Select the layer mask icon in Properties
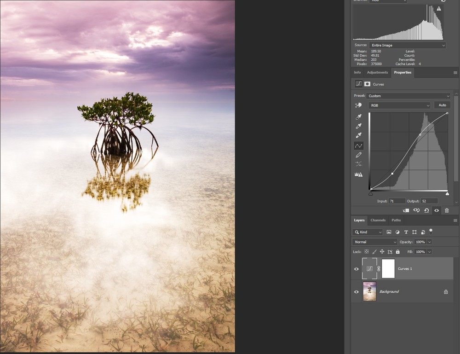The image size is (460, 354). click(x=367, y=84)
